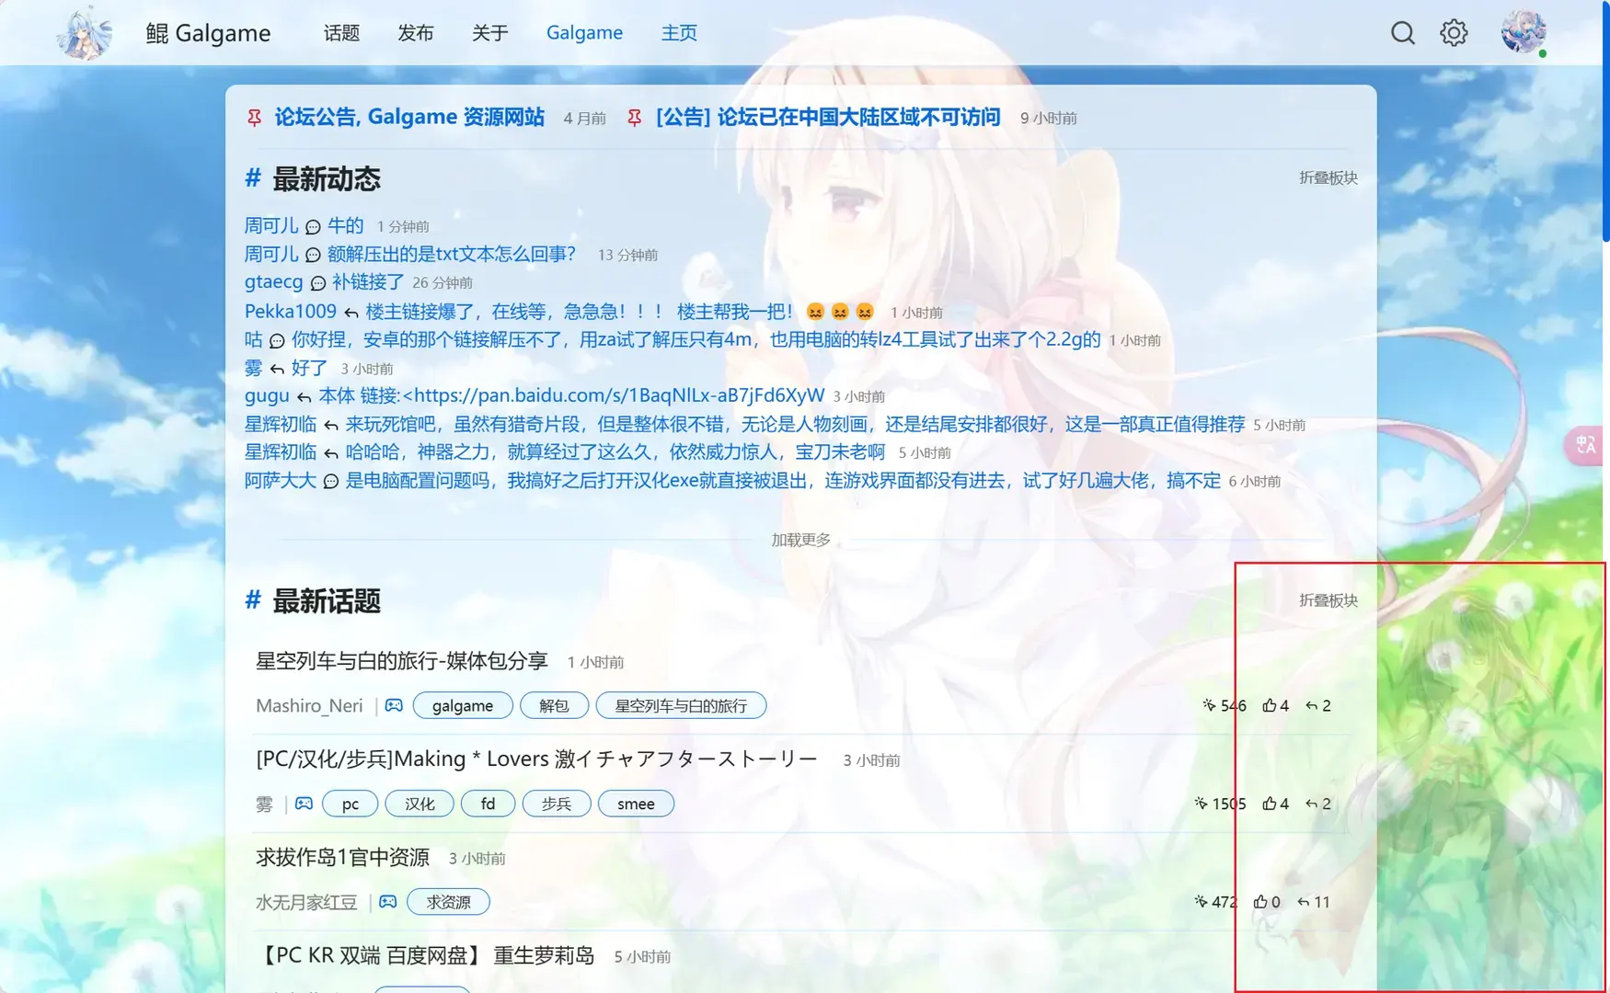Open notice 论坛已在中国大陆区域不可访问

click(827, 117)
